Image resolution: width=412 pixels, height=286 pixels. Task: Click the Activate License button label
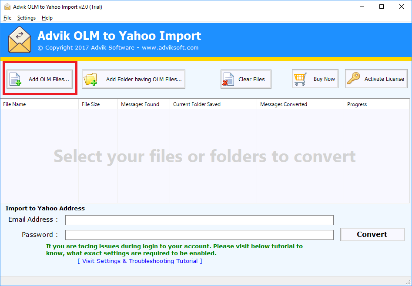[384, 79]
